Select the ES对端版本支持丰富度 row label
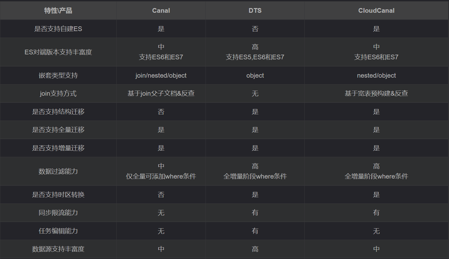Image resolution: width=449 pixels, height=259 pixels. 58,52
